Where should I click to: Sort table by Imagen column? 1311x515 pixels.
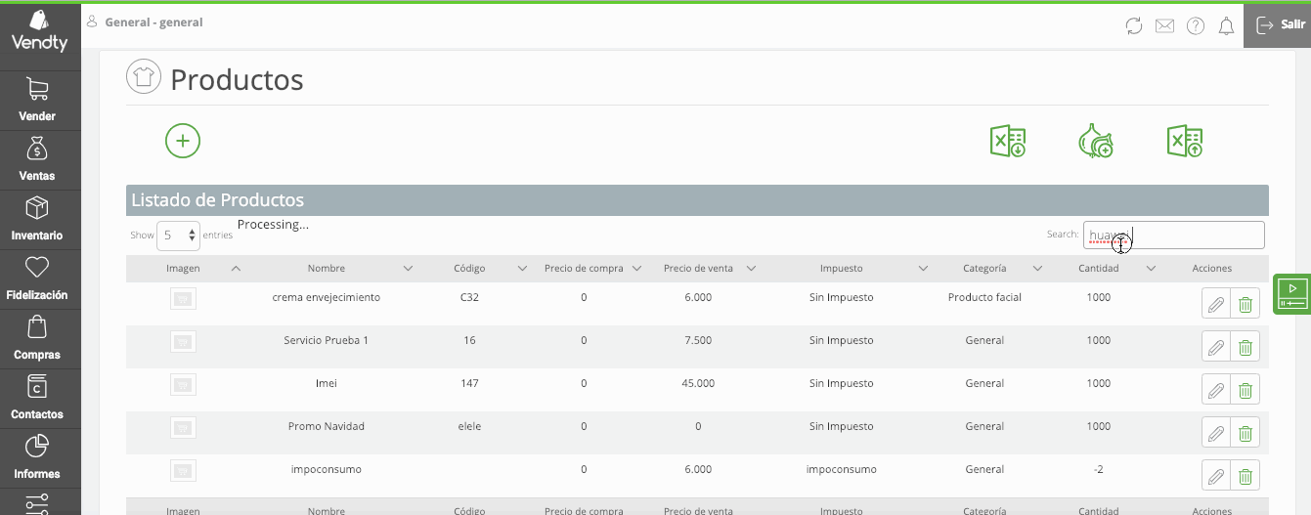point(183,268)
